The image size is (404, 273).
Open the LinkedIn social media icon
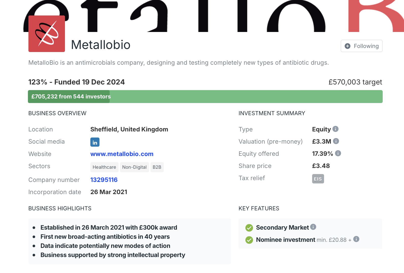95,142
